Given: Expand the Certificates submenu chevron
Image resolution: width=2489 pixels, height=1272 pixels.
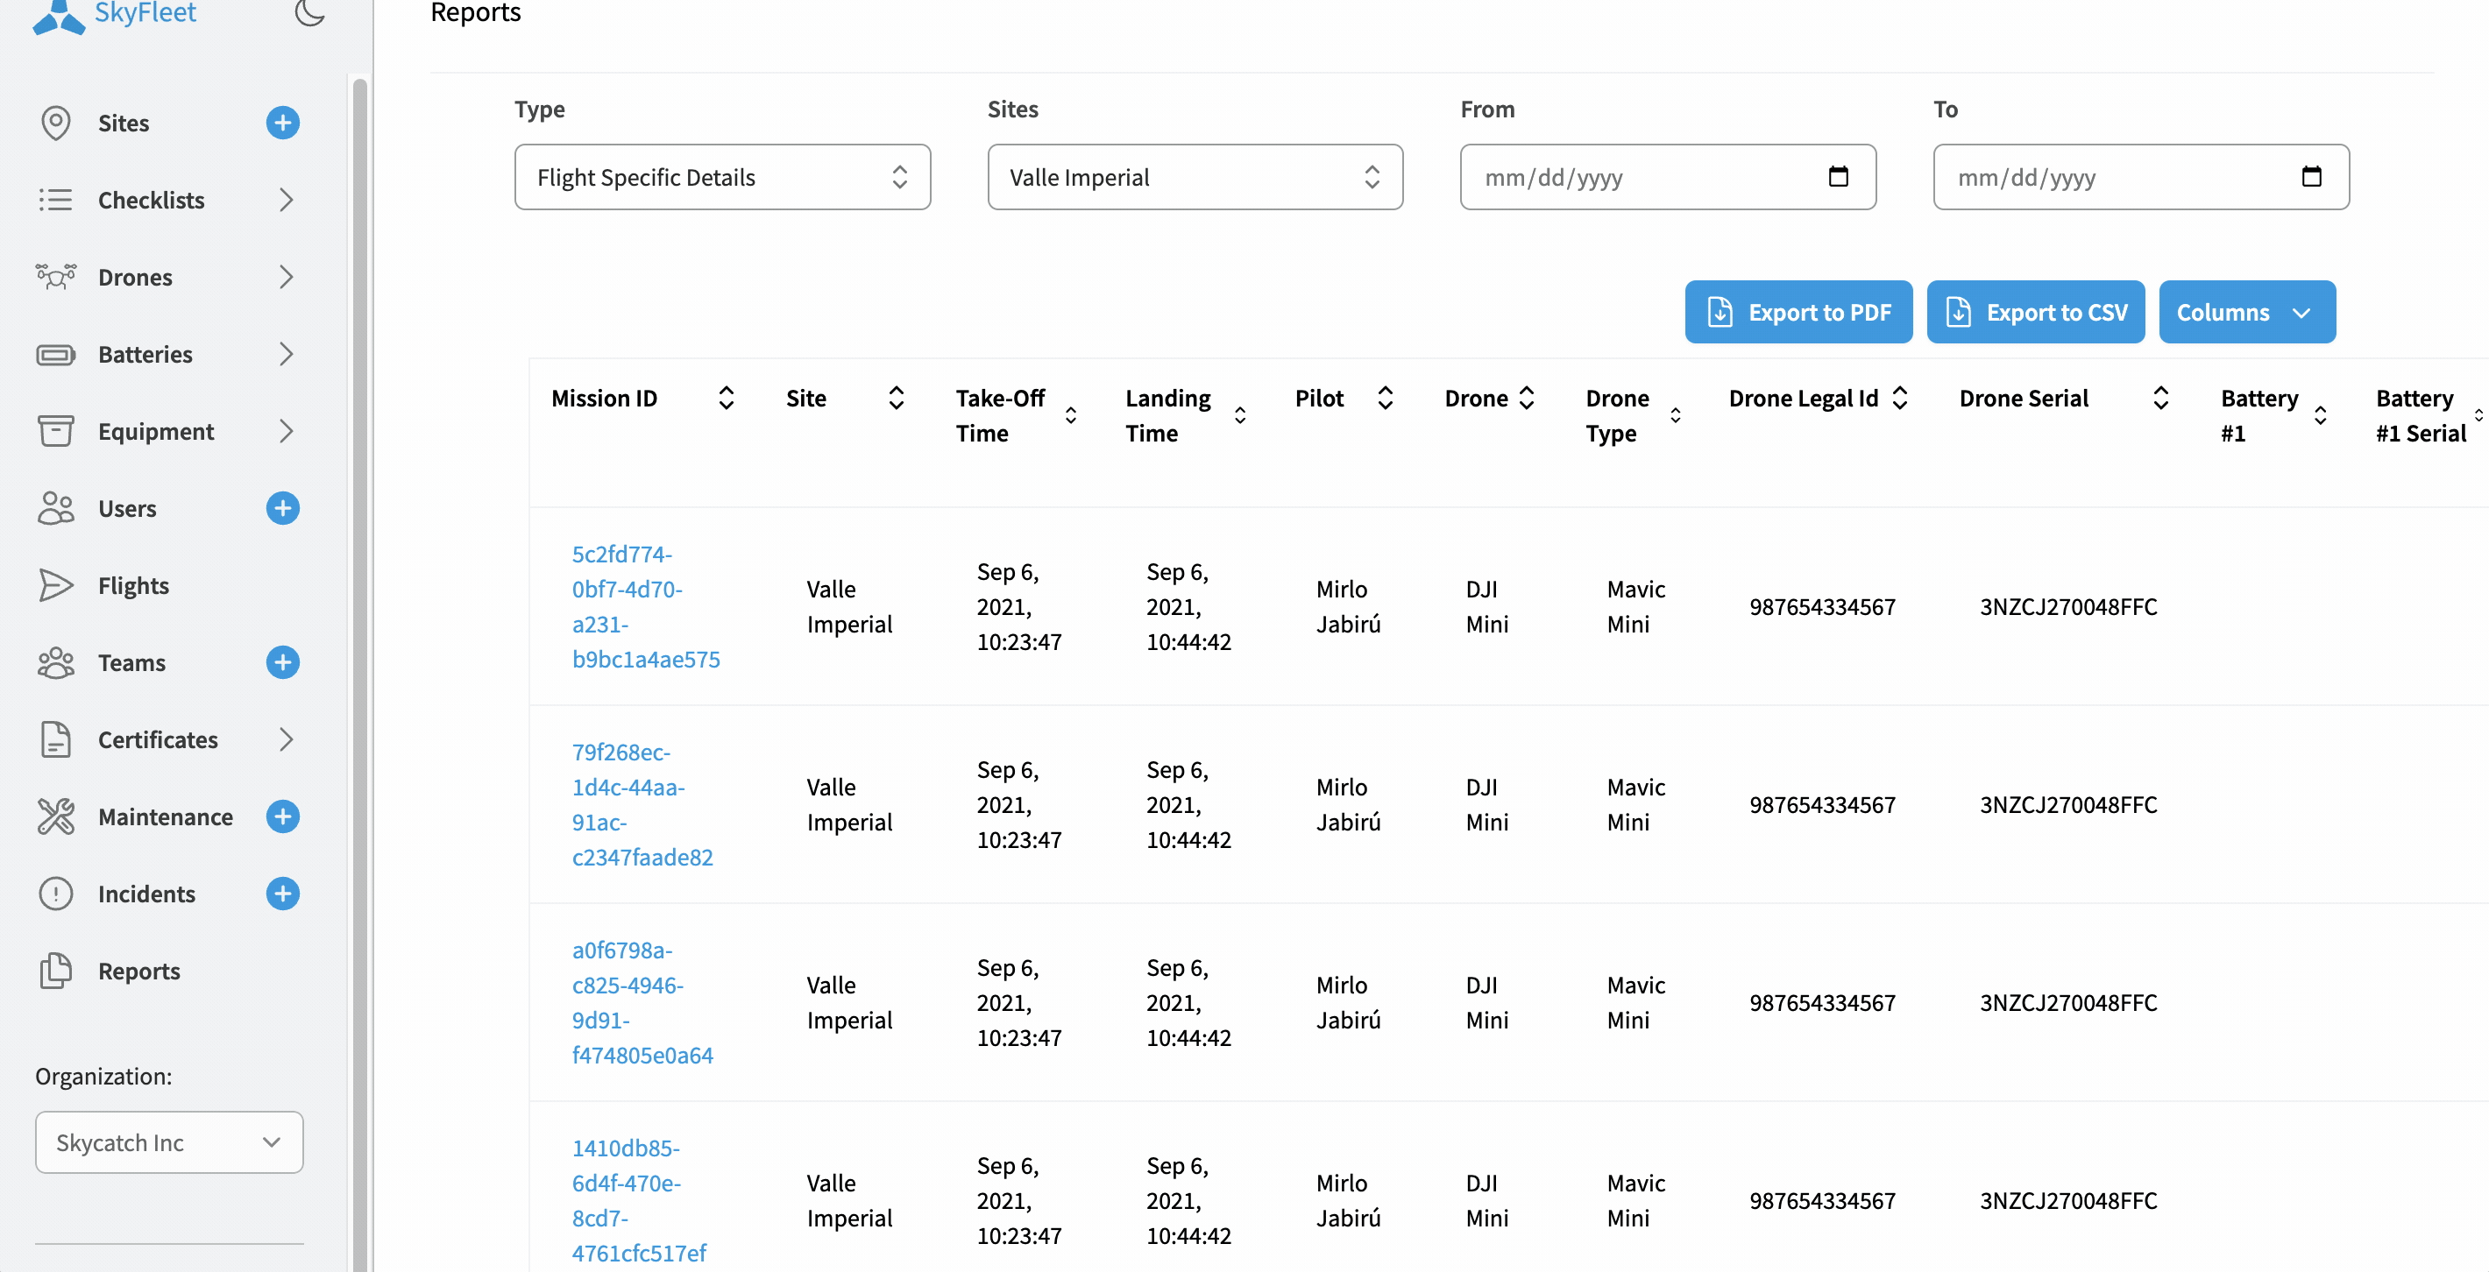Looking at the screenshot, I should pyautogui.click(x=286, y=740).
